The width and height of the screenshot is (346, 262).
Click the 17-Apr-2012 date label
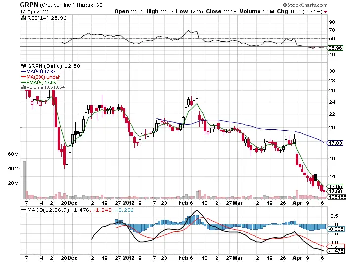34,11
